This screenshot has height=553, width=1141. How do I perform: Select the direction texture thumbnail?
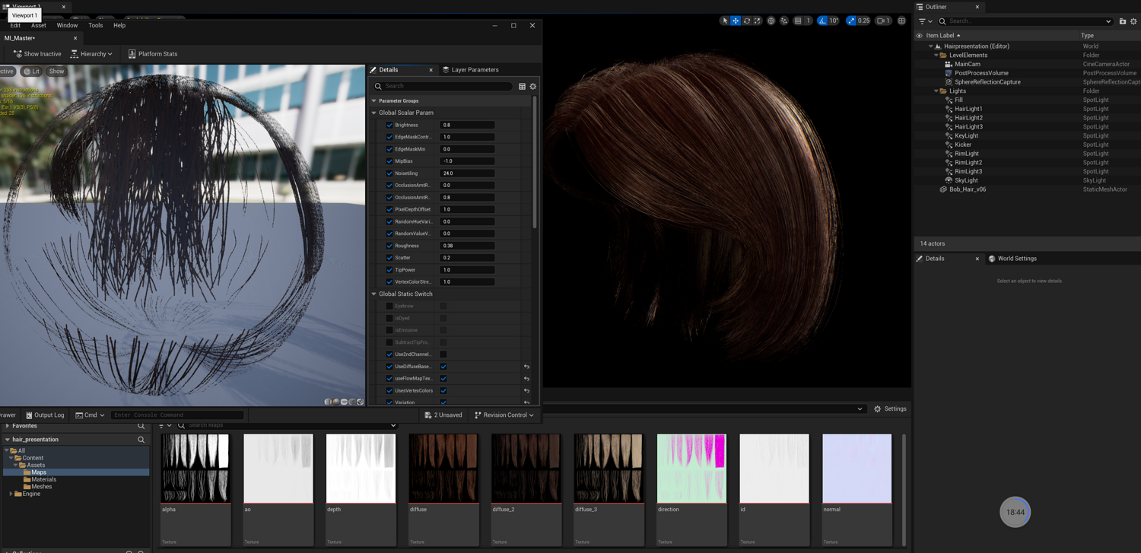click(x=691, y=469)
